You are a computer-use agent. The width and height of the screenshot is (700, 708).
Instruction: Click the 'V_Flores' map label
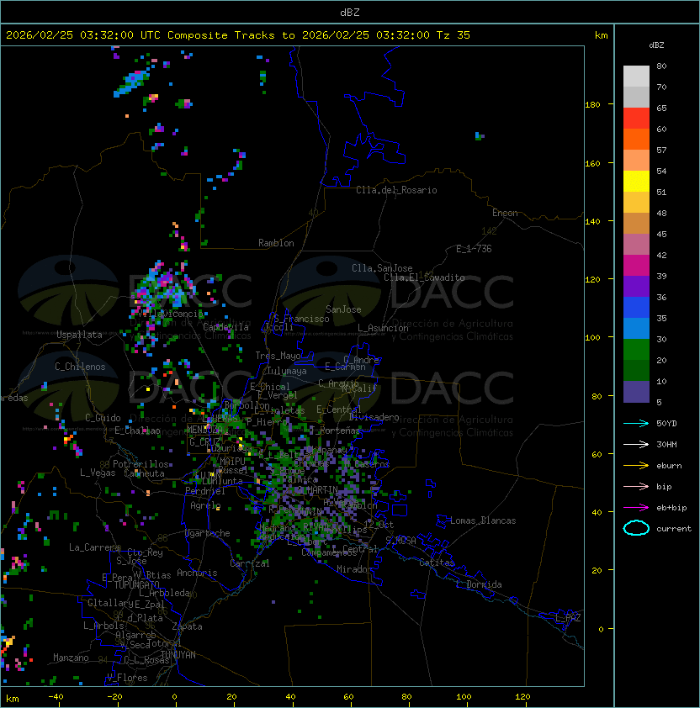click(127, 678)
